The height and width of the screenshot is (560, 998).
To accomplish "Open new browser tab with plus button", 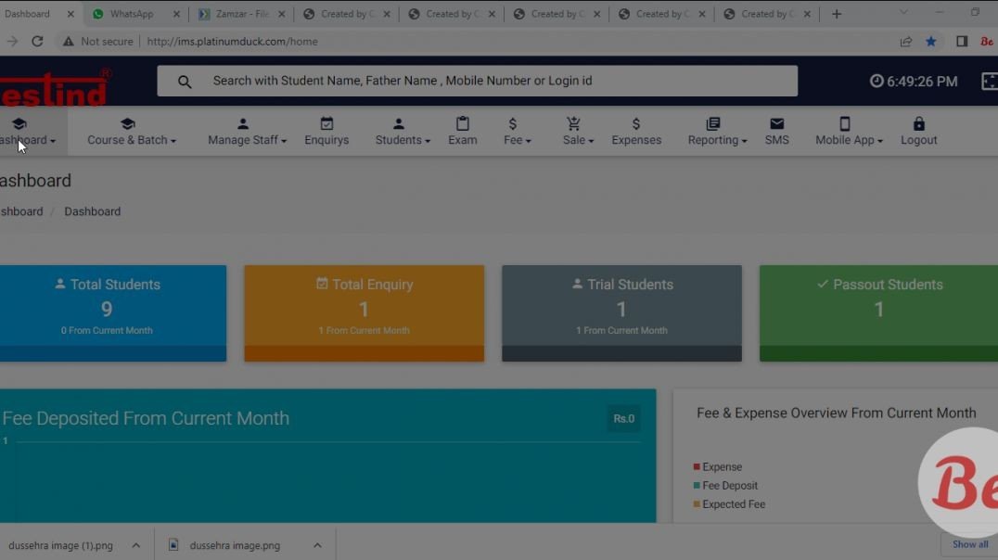I will click(x=837, y=14).
